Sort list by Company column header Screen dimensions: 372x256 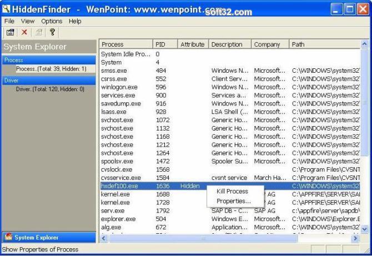[x=269, y=44]
